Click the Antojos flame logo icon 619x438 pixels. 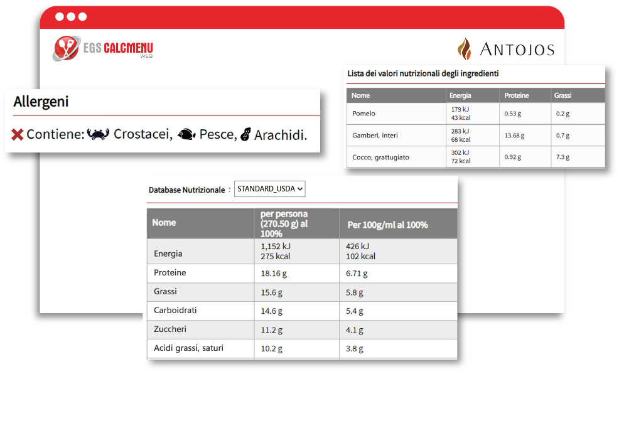[x=465, y=49]
